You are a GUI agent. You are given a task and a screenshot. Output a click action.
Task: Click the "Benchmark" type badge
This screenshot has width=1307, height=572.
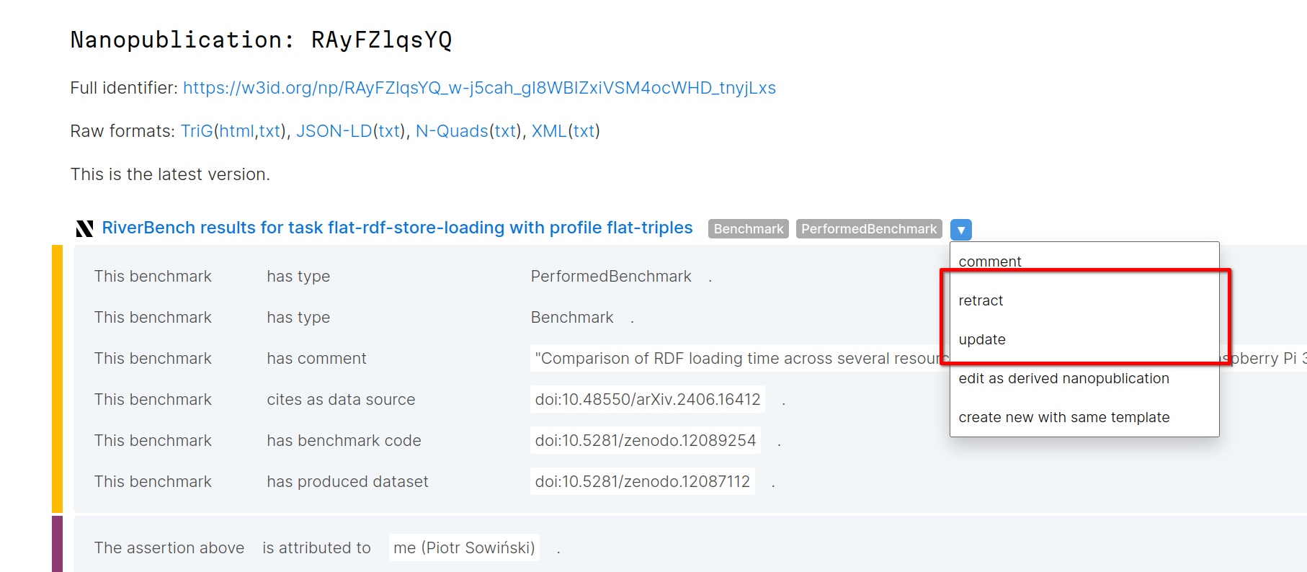(747, 228)
